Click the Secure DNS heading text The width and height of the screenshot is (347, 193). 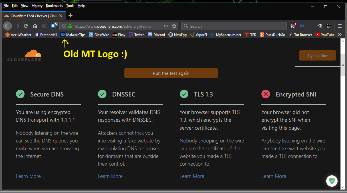click(47, 94)
